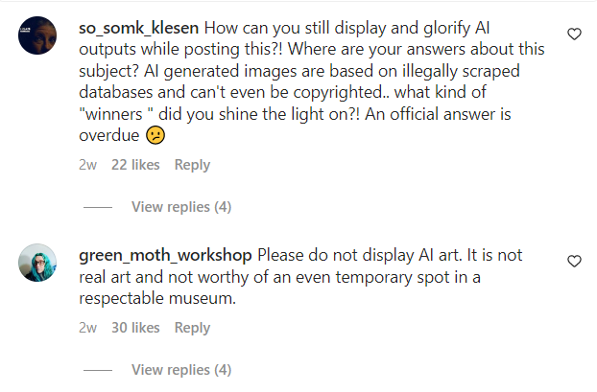
Task: Click the dash line beside so_somk_klesen's View replies
Action: (98, 207)
